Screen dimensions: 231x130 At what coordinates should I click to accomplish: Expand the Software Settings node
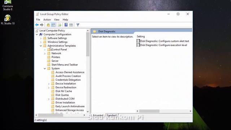[41, 38]
